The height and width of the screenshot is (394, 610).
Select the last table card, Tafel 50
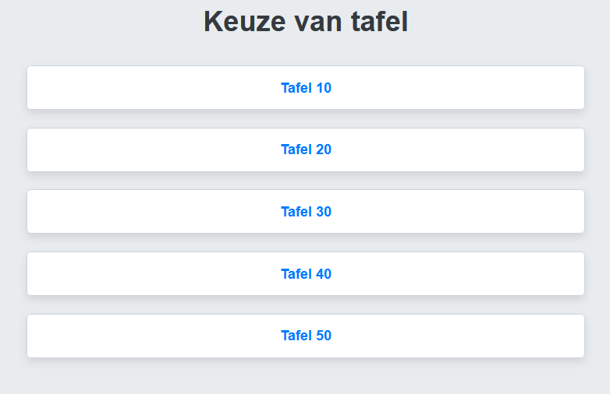(x=306, y=336)
